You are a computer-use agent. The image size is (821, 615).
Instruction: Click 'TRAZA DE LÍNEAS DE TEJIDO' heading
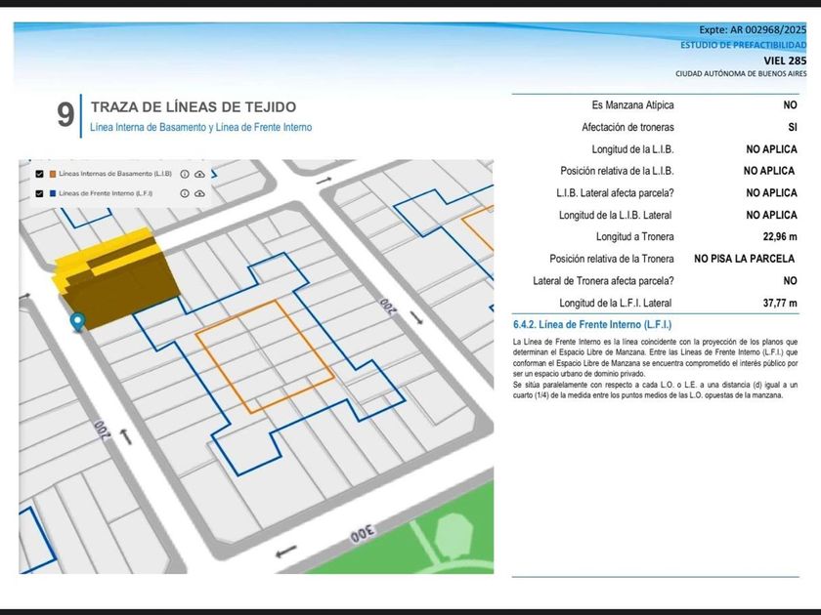(193, 107)
